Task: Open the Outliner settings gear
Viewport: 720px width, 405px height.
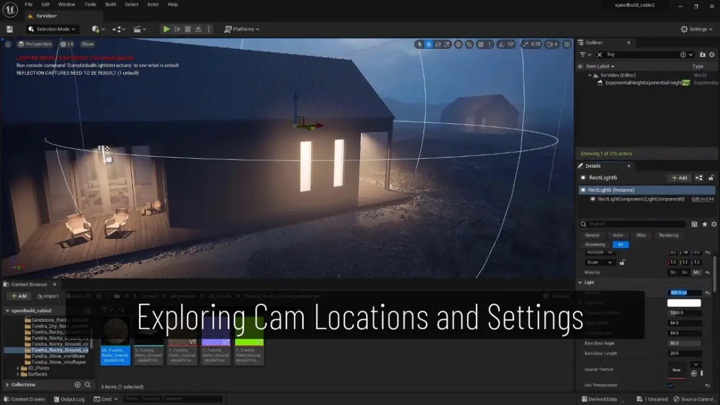Action: [x=712, y=54]
